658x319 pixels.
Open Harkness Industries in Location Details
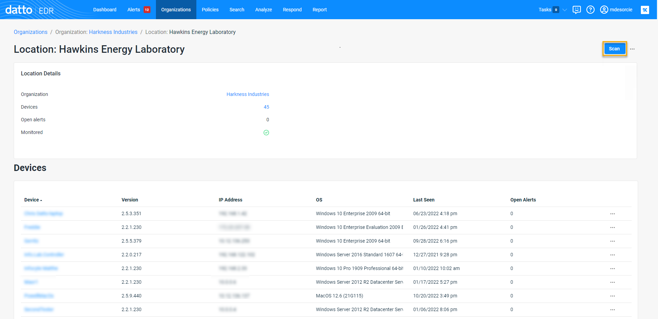248,94
